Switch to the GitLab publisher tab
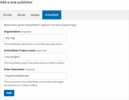 point(21,15)
